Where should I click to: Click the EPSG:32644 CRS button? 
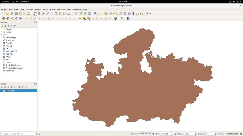(232, 134)
